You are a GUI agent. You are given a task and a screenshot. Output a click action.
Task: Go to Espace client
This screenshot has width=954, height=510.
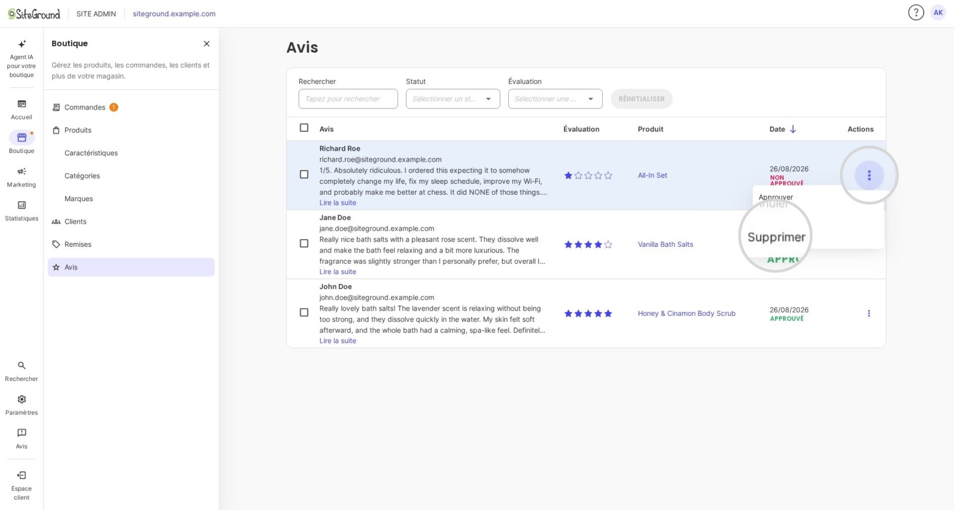(21, 486)
